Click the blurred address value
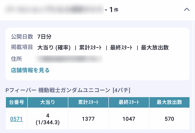The image size is (195, 133). 69,59
